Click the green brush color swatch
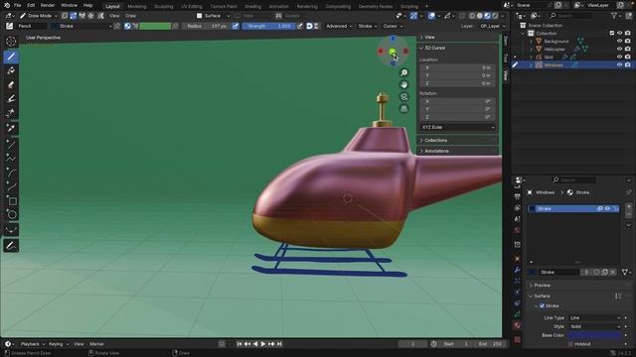Viewport: 636px width, 357px height. [x=155, y=26]
